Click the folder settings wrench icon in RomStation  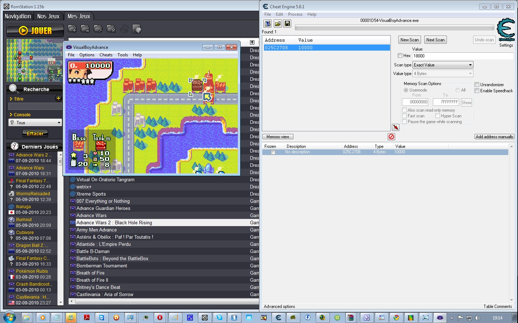coord(98,29)
